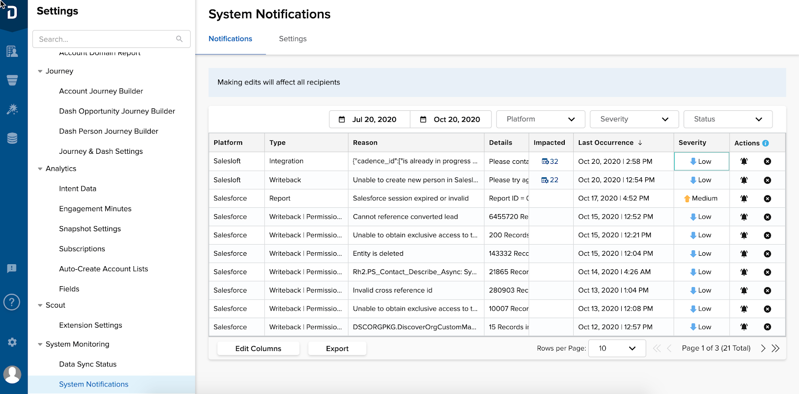
Task: Open the Severity filter dropdown
Action: click(634, 119)
